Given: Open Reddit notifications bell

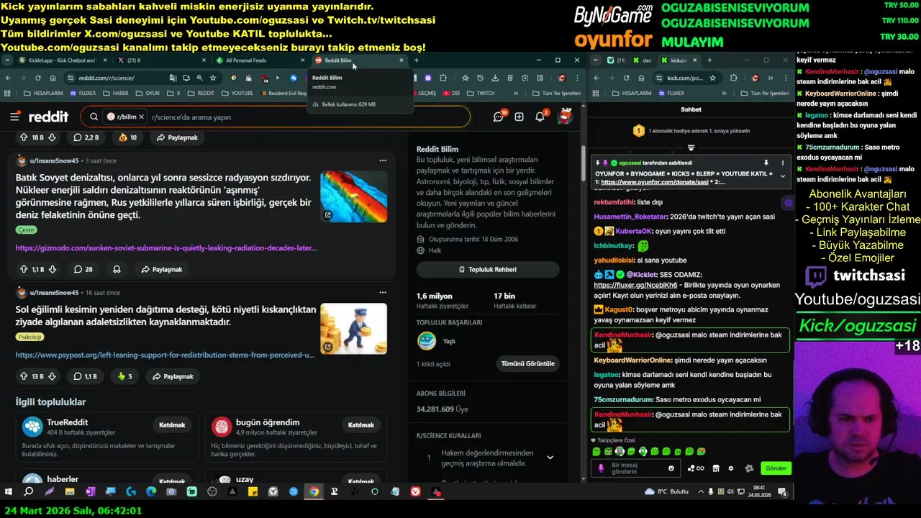Looking at the screenshot, I should pyautogui.click(x=540, y=117).
